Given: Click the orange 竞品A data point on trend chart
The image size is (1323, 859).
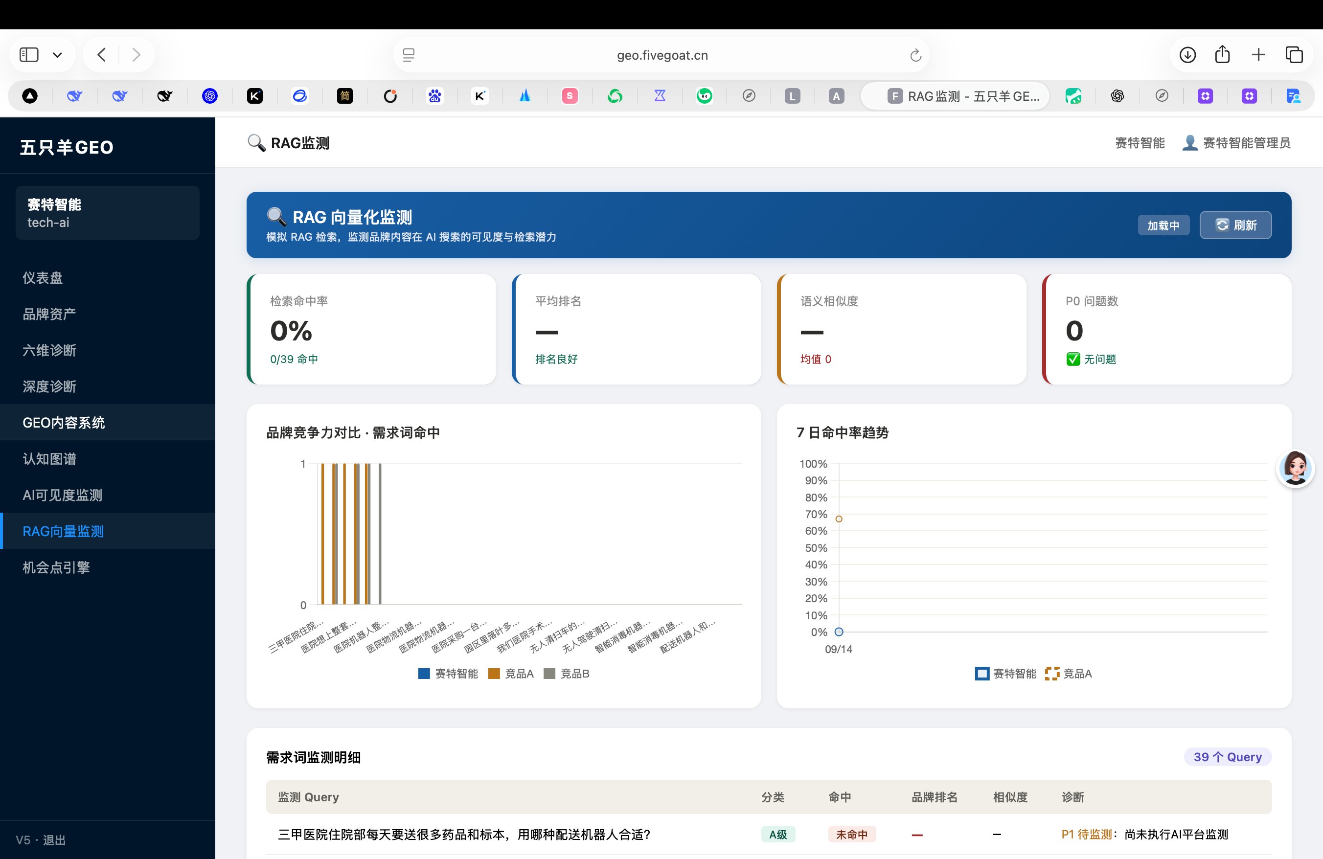Looking at the screenshot, I should (839, 519).
